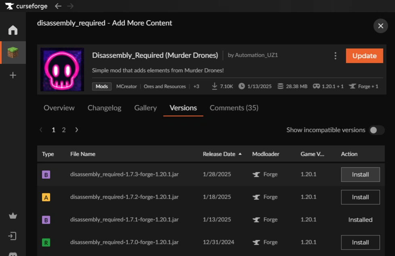The width and height of the screenshot is (395, 256).
Task: Click the previous page chevron
Action: tap(41, 130)
